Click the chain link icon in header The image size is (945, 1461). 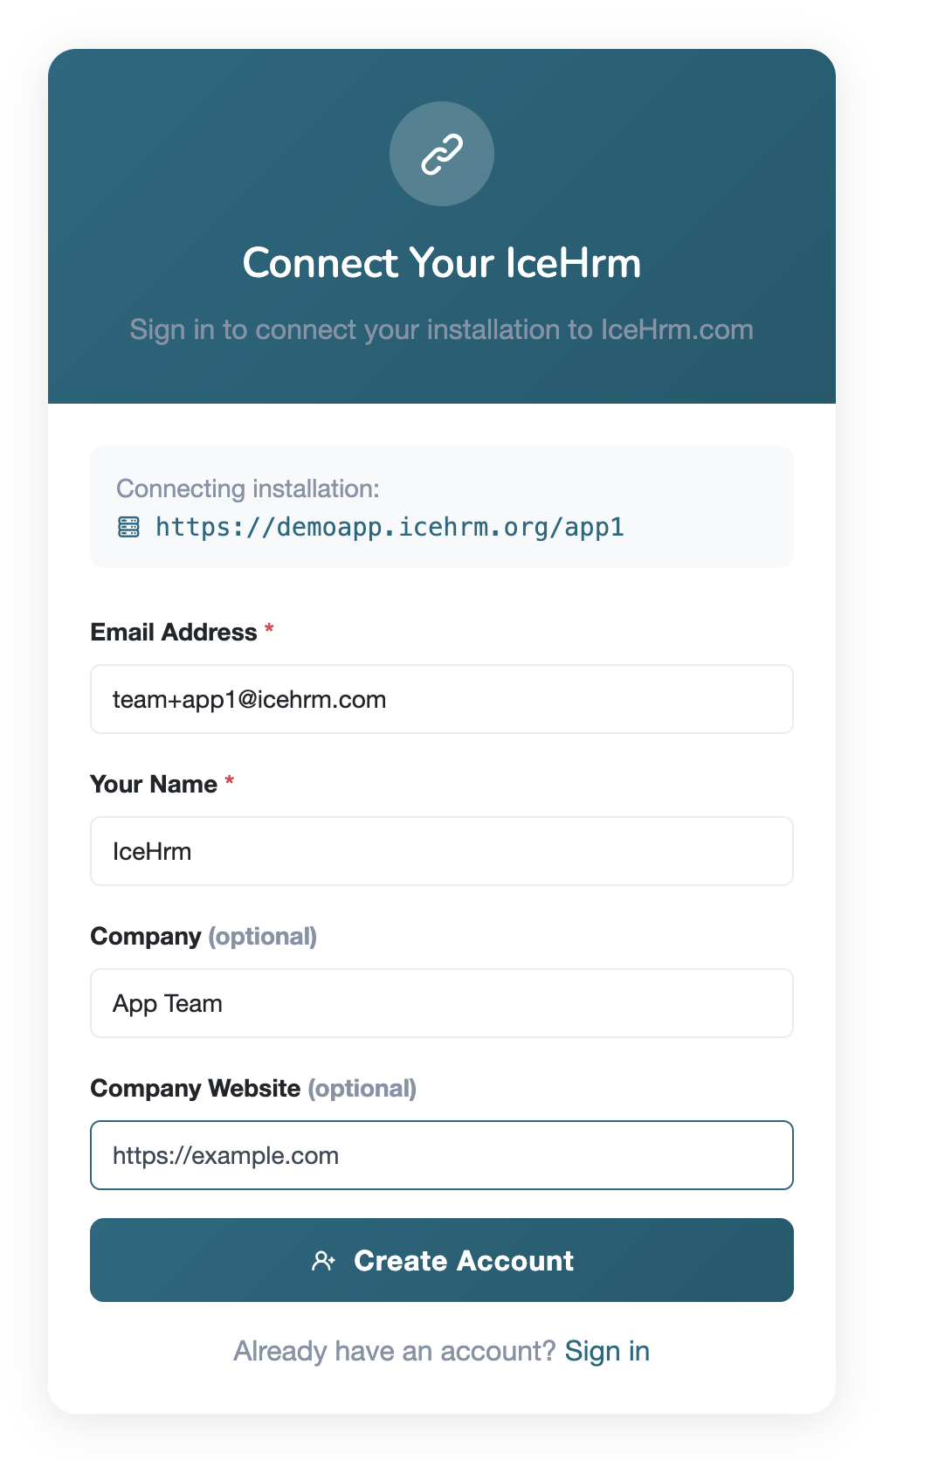click(x=442, y=154)
